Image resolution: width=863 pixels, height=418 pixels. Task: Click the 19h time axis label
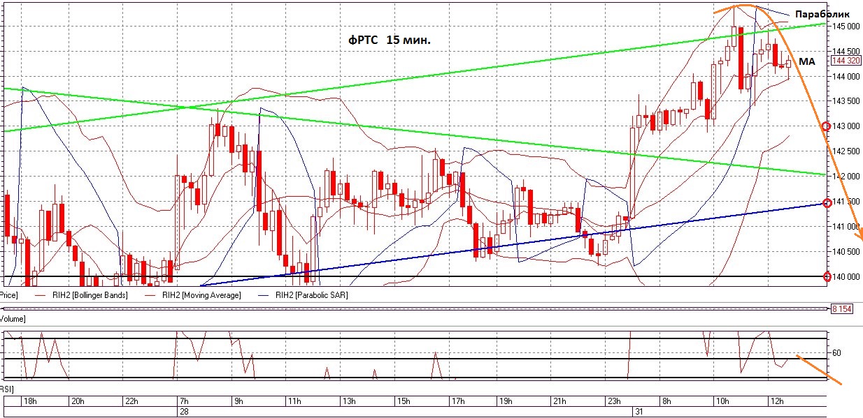coord(504,401)
